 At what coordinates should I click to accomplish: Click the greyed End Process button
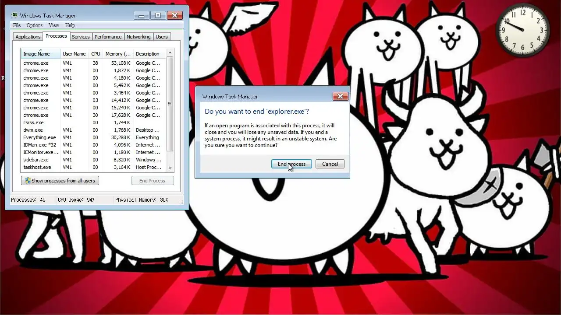153,181
